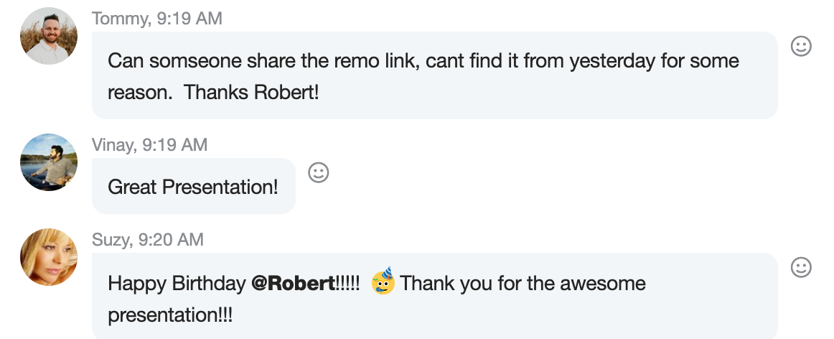Add a reaction to Vinay's message

(x=318, y=172)
